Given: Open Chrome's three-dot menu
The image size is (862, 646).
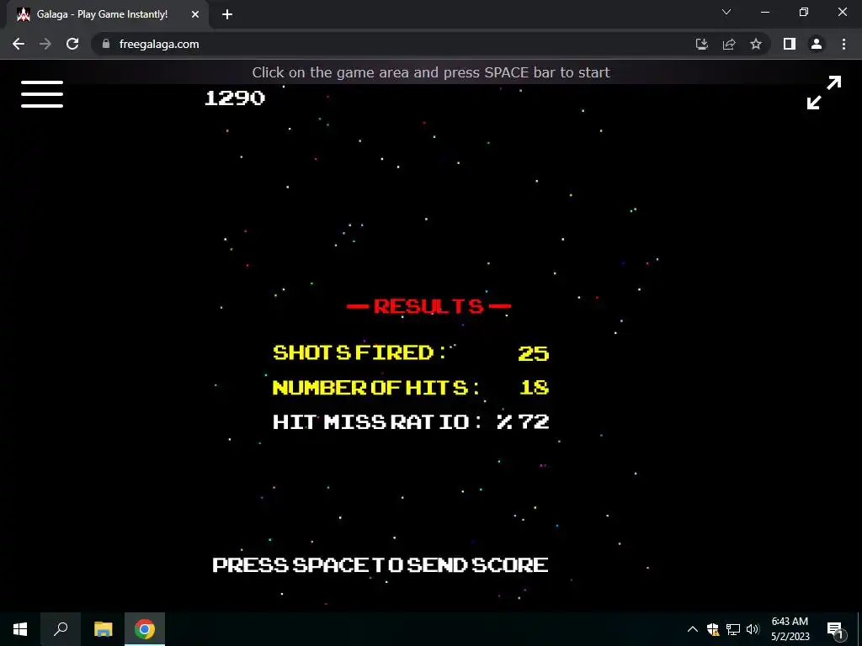Looking at the screenshot, I should (843, 44).
